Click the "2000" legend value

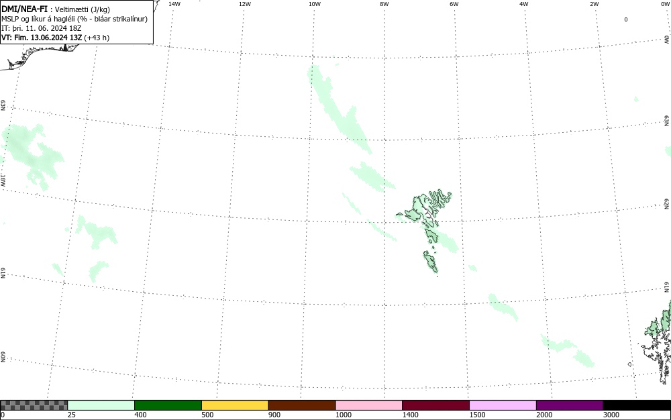[x=544, y=415]
